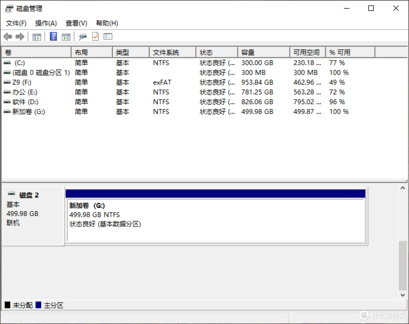Click the drive icon beside Z9 (F:)
This screenshot has width=409, height=324.
point(7,83)
